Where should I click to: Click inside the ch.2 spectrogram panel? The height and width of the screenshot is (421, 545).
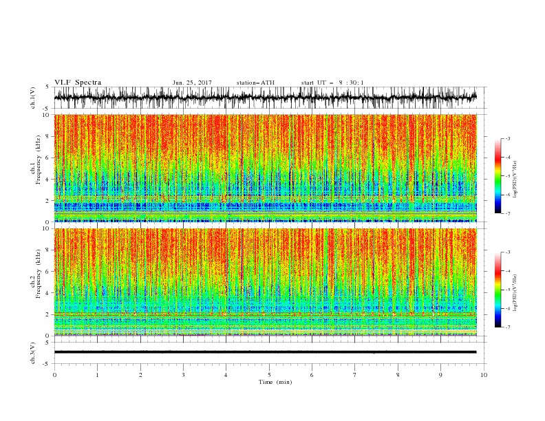click(x=265, y=282)
